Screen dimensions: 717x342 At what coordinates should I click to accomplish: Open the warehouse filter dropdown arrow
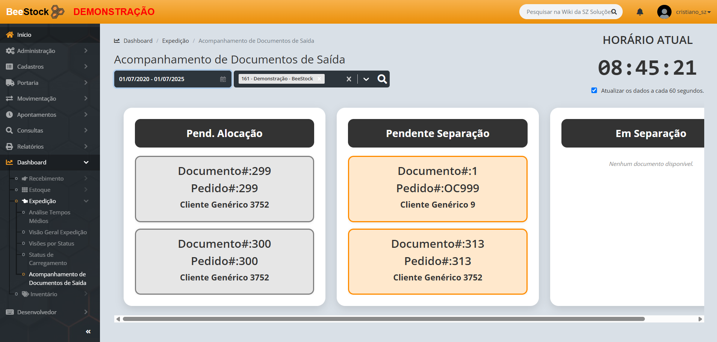point(366,79)
